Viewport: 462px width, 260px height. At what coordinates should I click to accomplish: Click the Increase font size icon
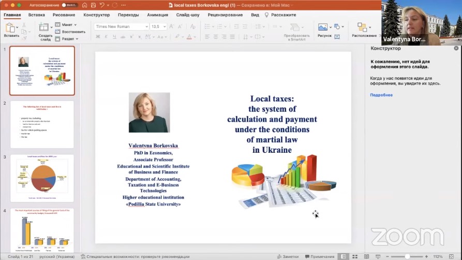tap(171, 26)
